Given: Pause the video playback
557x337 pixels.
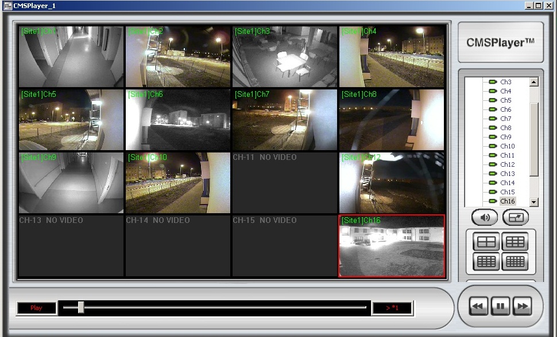Looking at the screenshot, I should pyautogui.click(x=500, y=307).
